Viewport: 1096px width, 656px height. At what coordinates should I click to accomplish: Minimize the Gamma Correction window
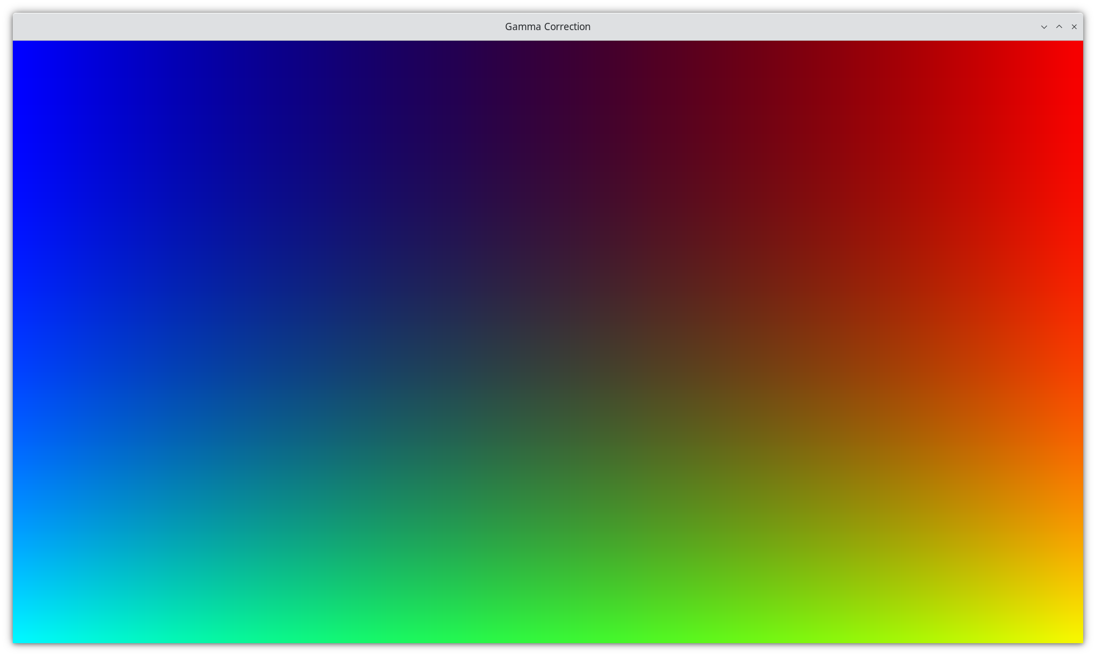pos(1044,27)
